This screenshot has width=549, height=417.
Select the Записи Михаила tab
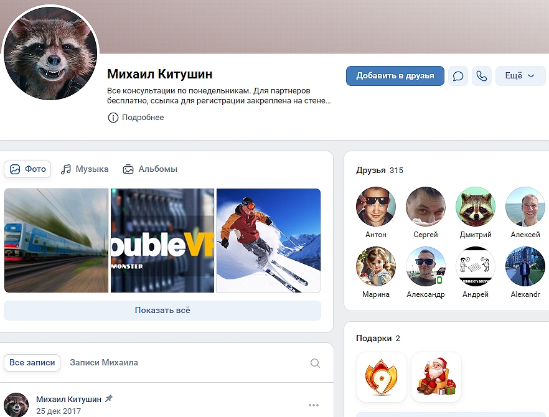[104, 362]
